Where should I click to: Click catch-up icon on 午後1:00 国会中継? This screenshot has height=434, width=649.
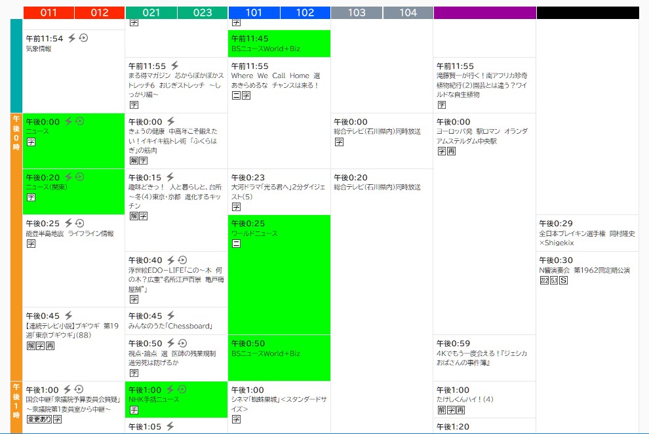point(79,389)
